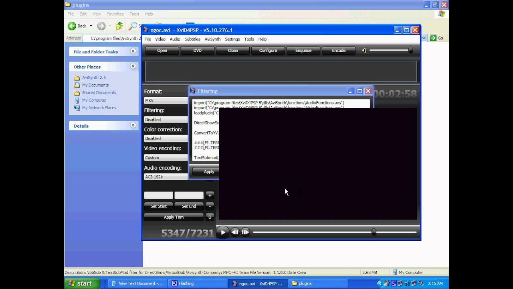Click the Start button on taskbar

[81, 283]
